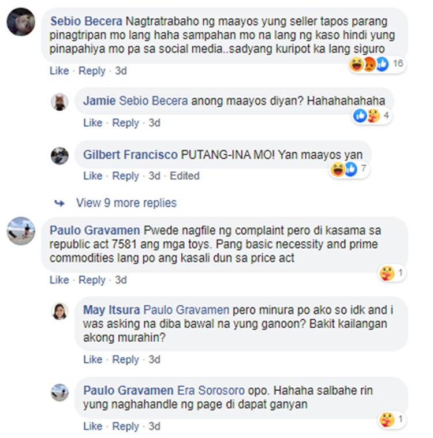Open Paulo Gravamen mention in May's reply

(186, 310)
